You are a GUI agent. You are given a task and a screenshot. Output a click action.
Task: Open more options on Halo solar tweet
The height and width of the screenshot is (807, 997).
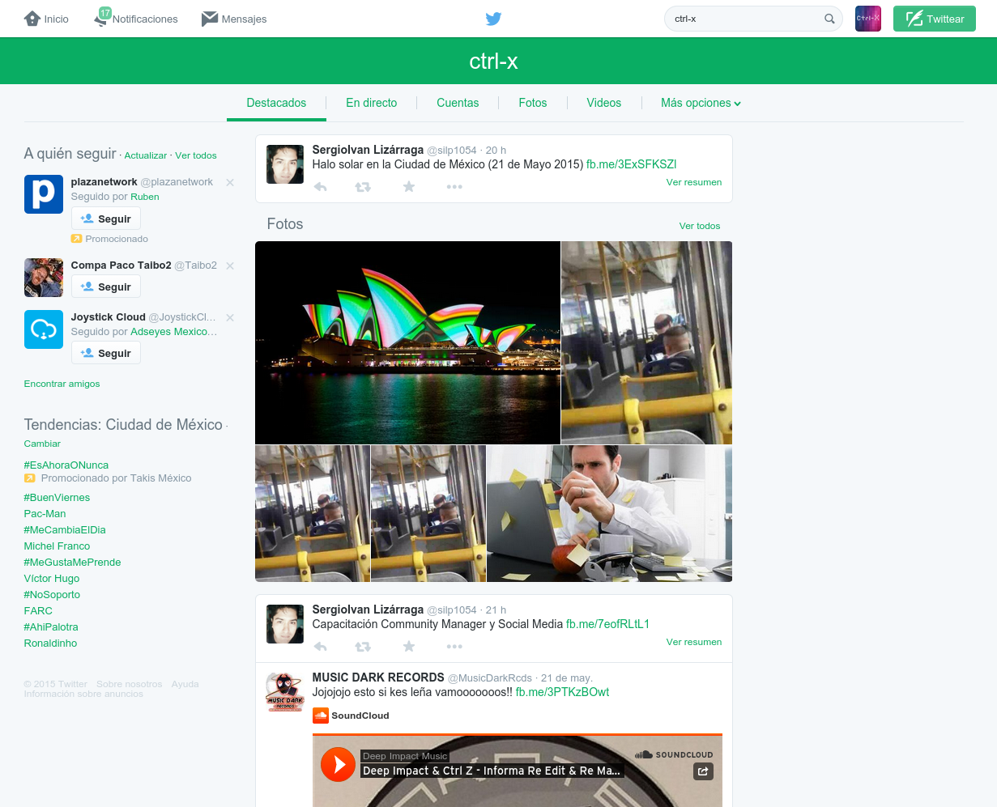(454, 187)
